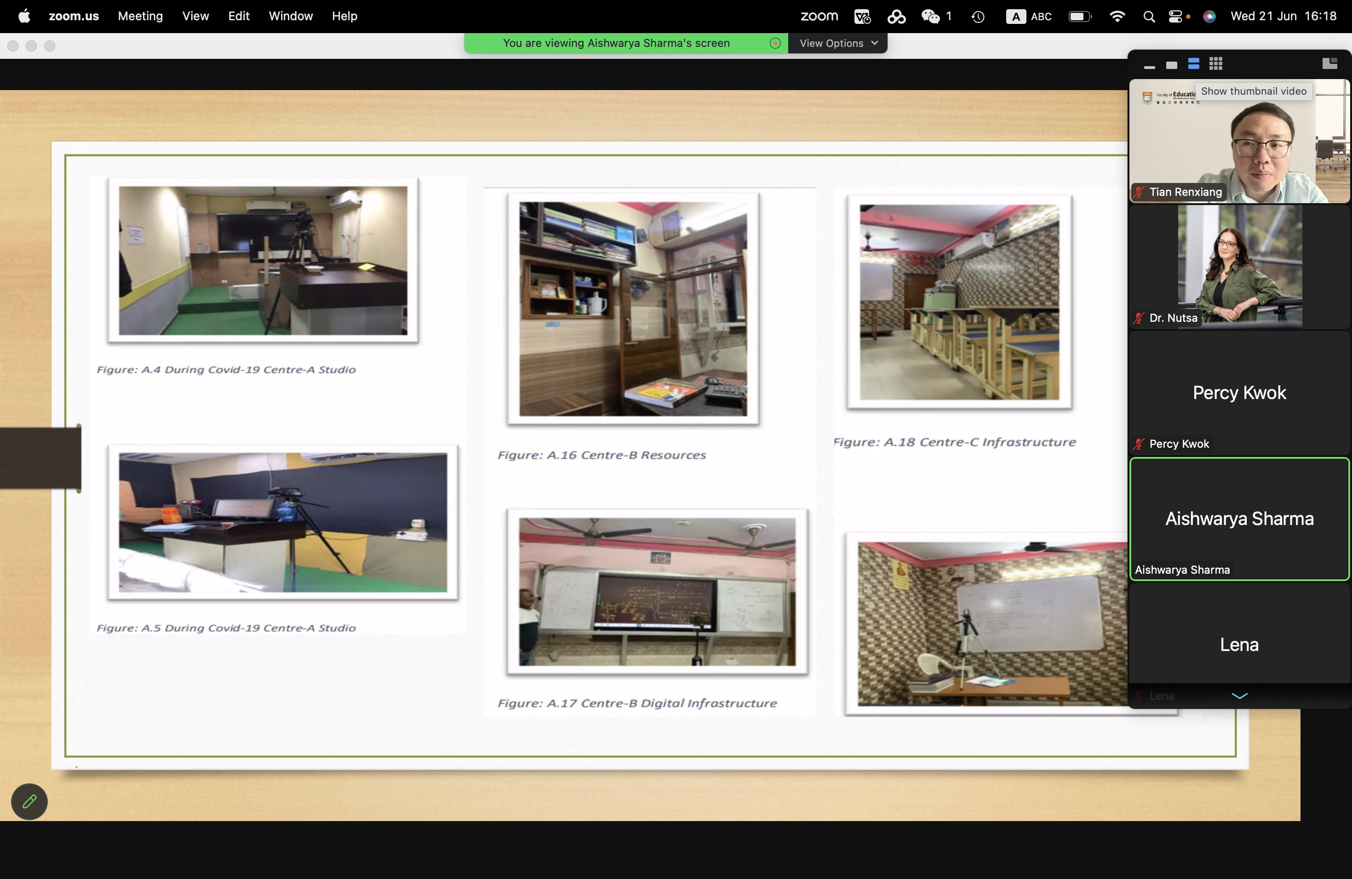Click the WeChat notification icon in the menu bar
The image size is (1352, 879).
coord(930,16)
